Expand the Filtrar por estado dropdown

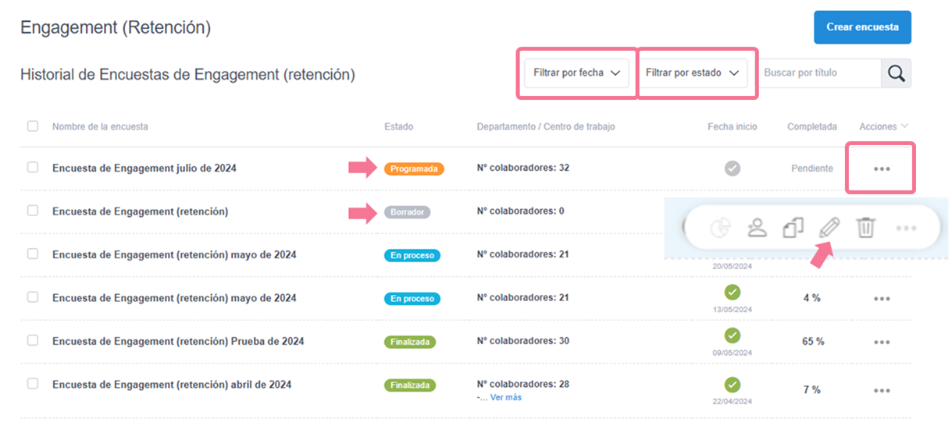[692, 73]
